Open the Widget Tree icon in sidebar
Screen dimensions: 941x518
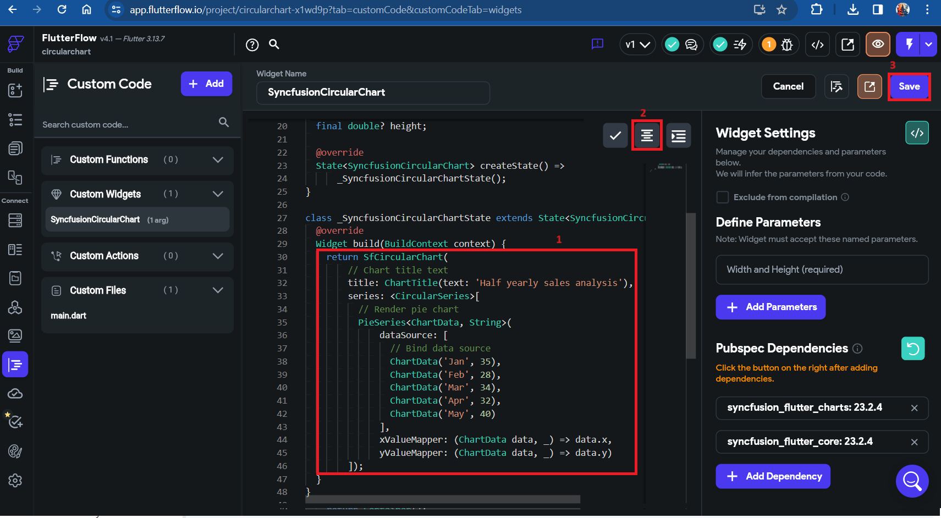pyautogui.click(x=15, y=119)
